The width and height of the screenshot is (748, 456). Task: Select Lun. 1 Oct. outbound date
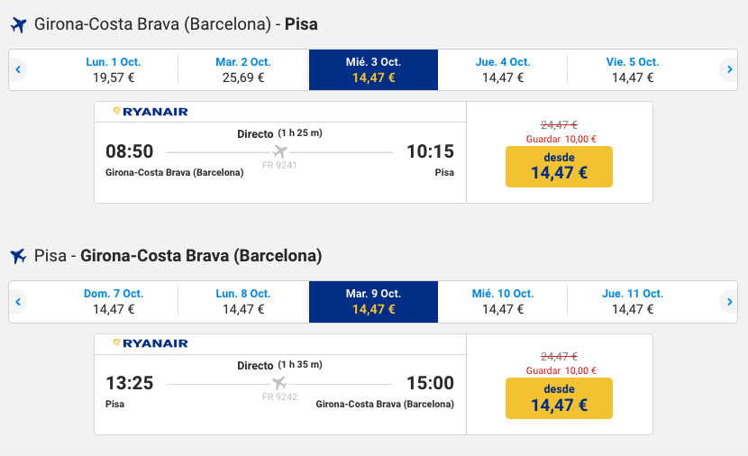[114, 70]
